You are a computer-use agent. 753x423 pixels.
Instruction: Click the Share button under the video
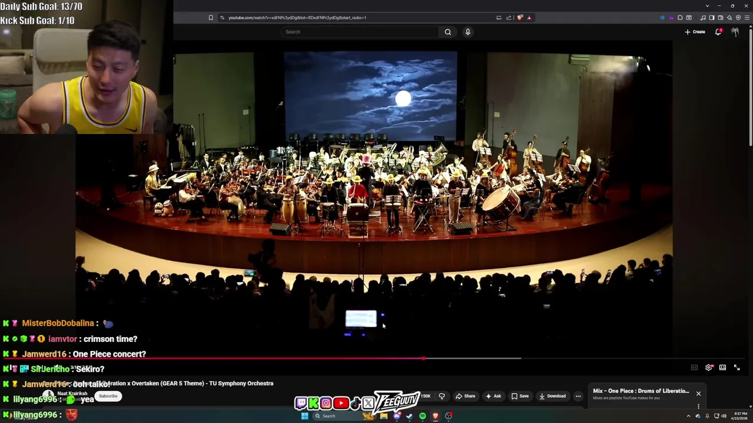(465, 396)
